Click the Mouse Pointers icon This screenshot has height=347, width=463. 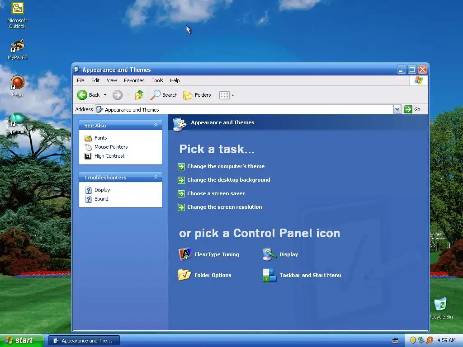(x=88, y=147)
